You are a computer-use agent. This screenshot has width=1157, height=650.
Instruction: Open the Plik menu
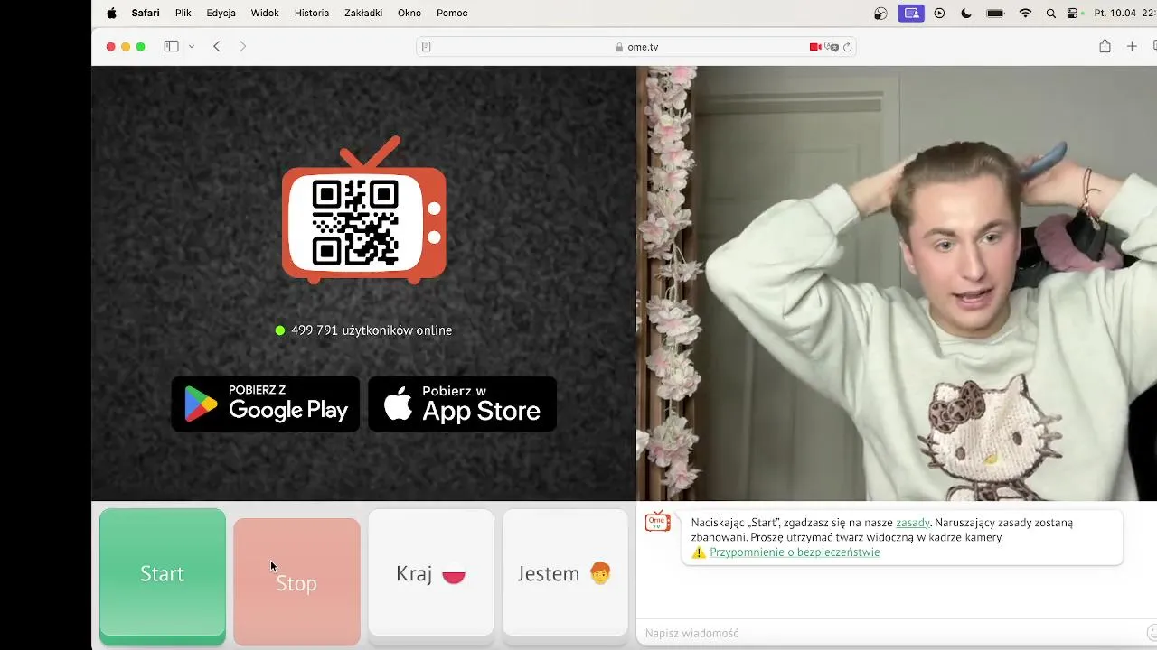tap(183, 14)
